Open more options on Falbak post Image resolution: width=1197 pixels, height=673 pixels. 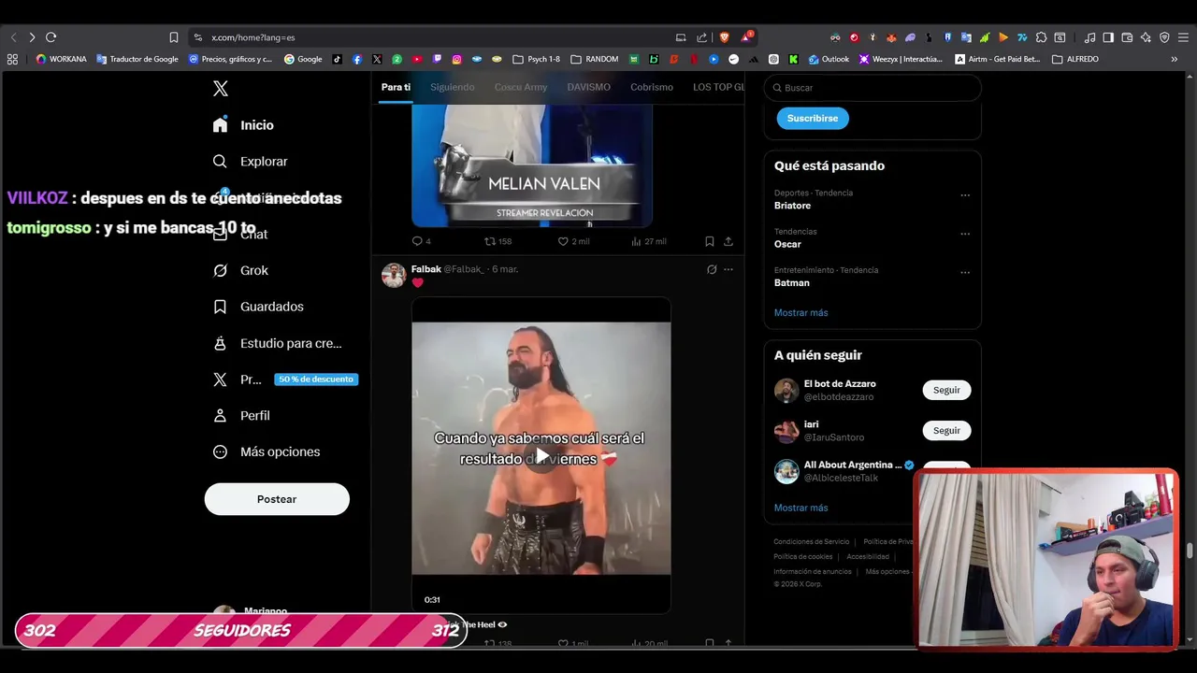728,269
